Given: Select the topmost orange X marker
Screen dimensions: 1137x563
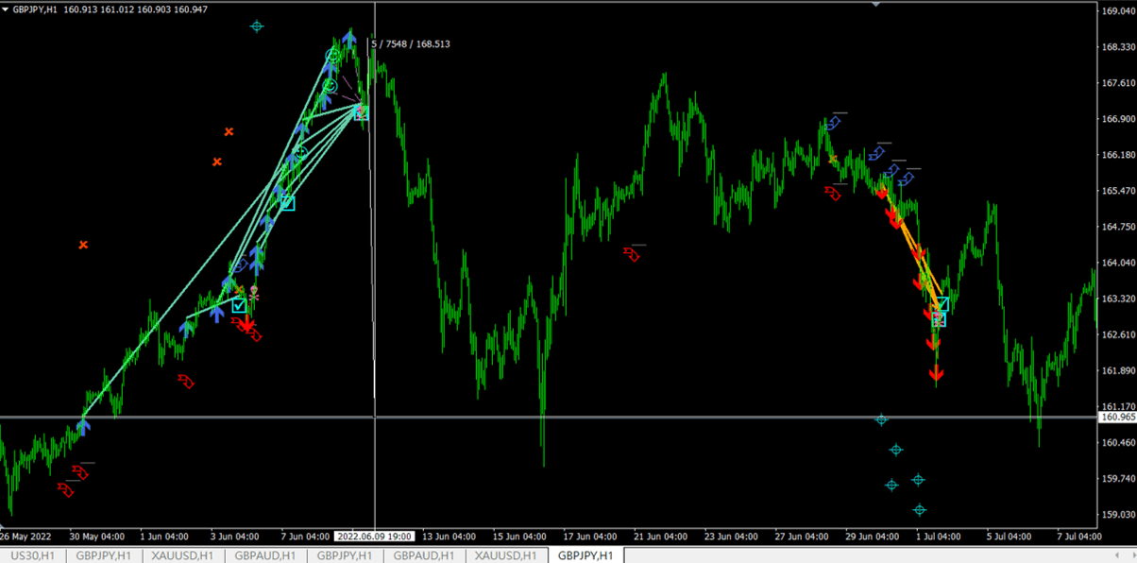Looking at the screenshot, I should click(229, 132).
